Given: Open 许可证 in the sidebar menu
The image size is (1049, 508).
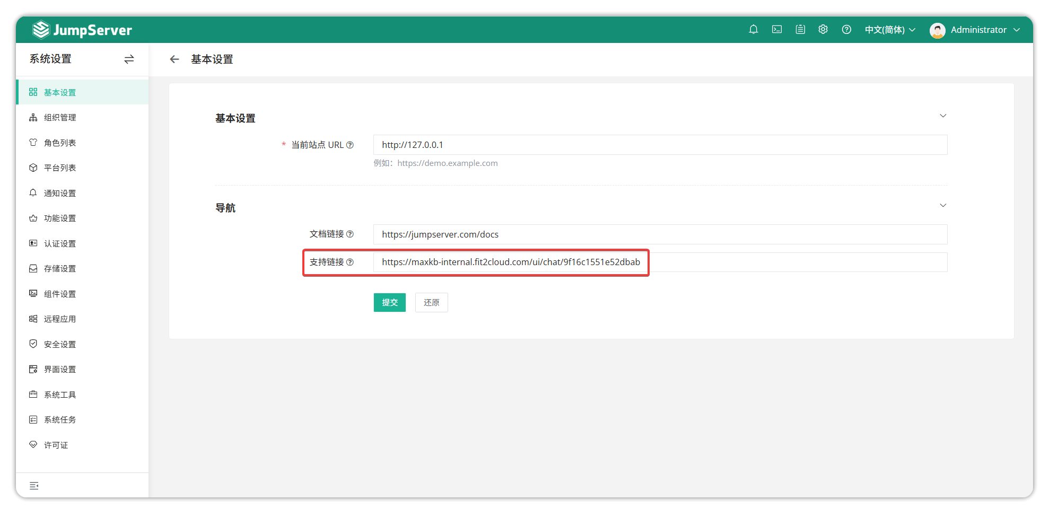Looking at the screenshot, I should [82, 445].
